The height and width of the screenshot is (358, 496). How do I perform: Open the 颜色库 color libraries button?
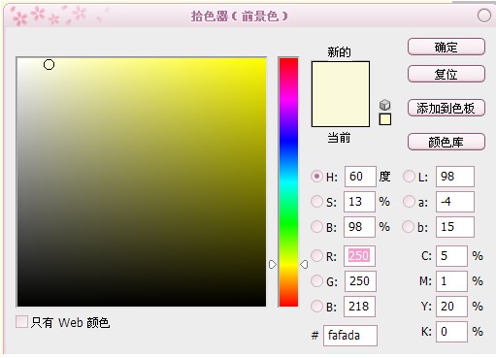click(x=446, y=142)
